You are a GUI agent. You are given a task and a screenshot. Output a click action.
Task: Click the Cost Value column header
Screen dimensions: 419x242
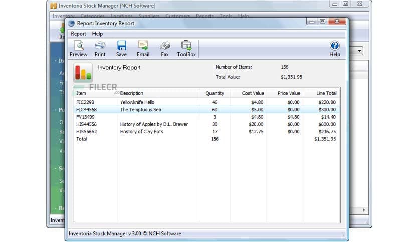[x=253, y=93]
